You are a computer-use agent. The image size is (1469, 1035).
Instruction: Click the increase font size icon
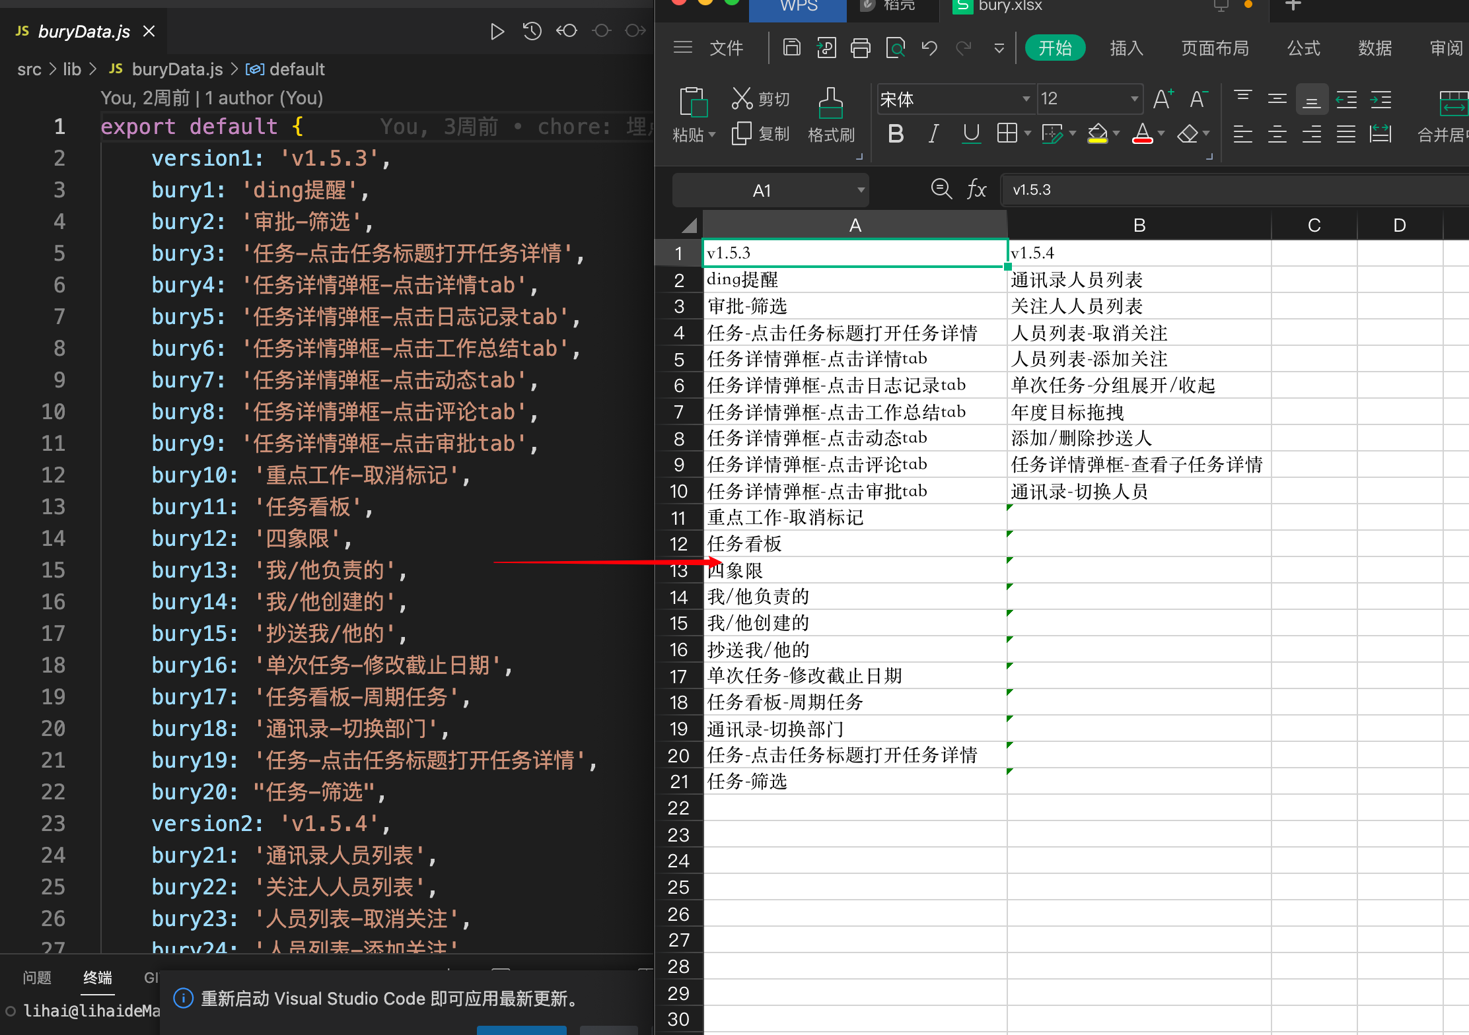tap(1163, 99)
